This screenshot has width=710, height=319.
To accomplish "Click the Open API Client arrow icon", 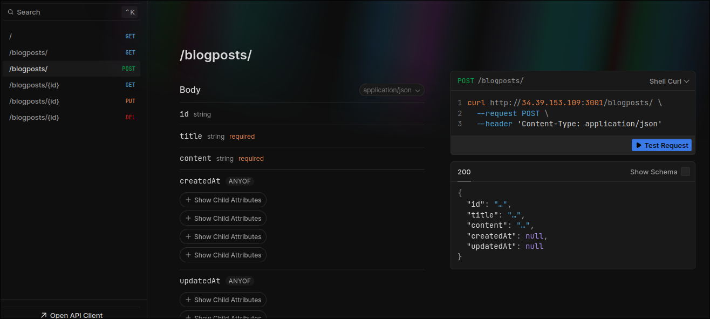I will [x=44, y=315].
